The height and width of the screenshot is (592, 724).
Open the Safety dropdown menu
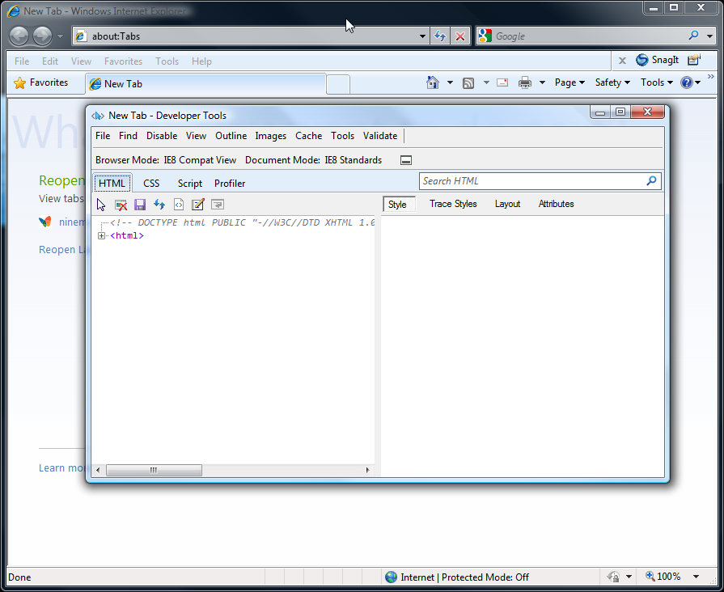pos(612,82)
